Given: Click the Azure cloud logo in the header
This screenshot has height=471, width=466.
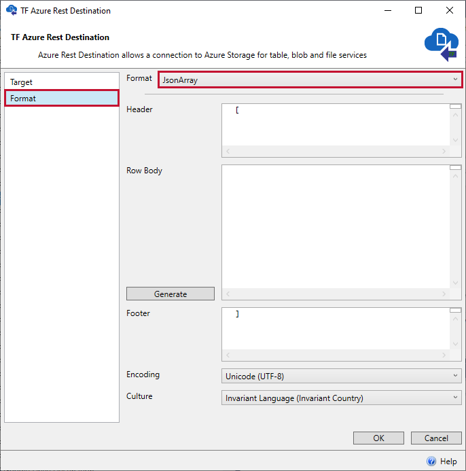Looking at the screenshot, I should click(x=441, y=44).
